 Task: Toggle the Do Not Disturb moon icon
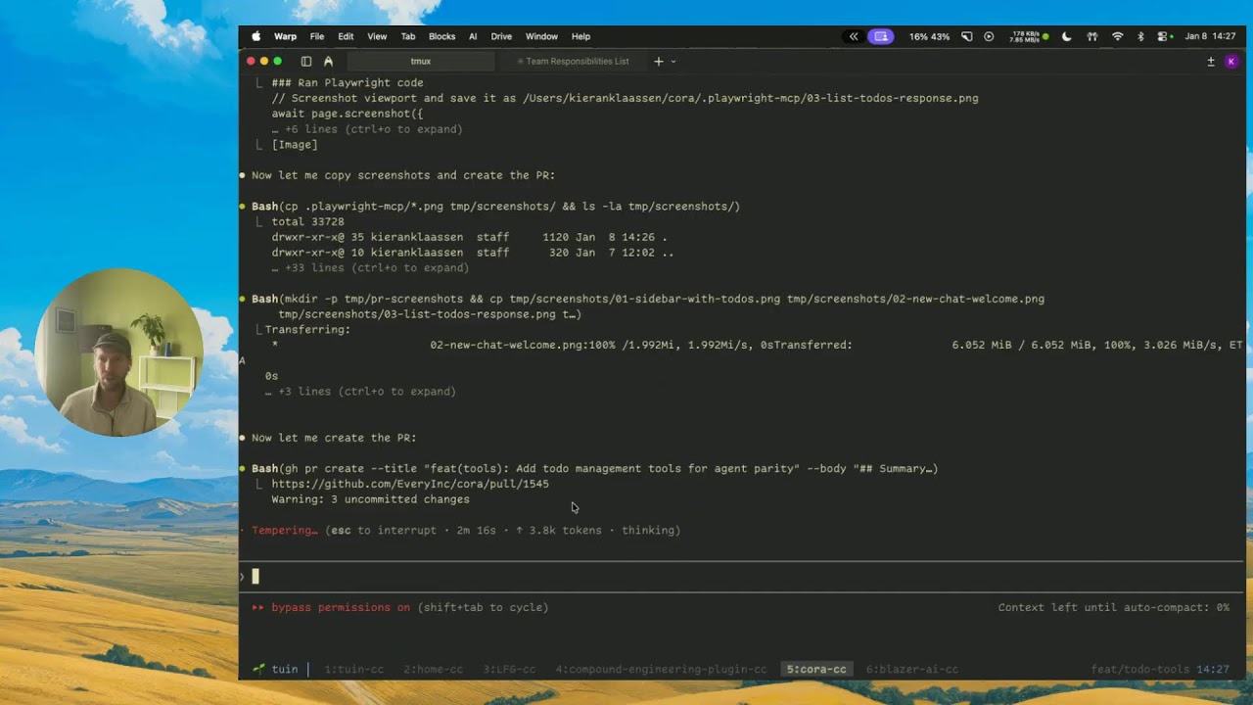coord(1067,36)
